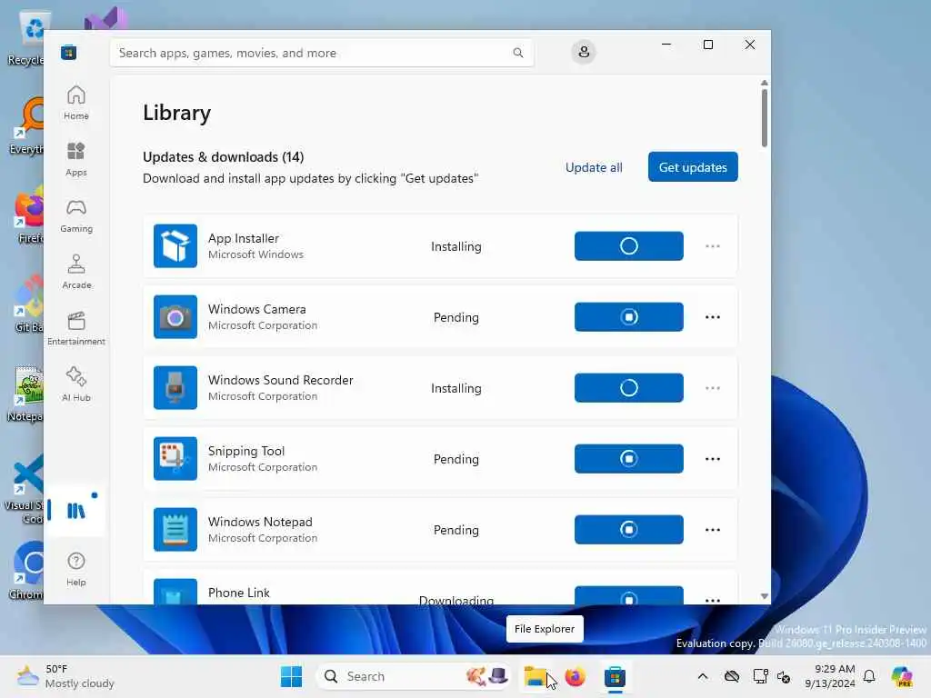Viewport: 931px width, 698px height.
Task: Select the Arcade sidebar item
Action: pyautogui.click(x=76, y=272)
